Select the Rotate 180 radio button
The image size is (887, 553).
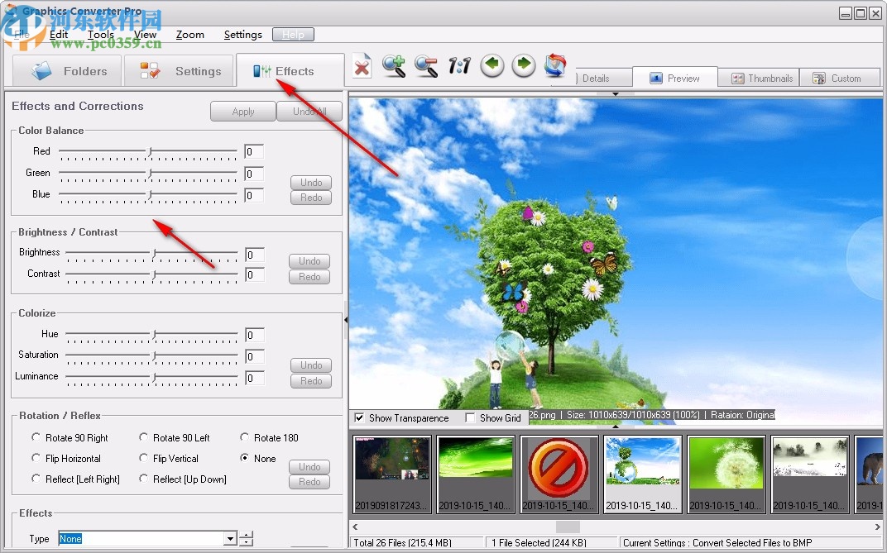coord(245,437)
